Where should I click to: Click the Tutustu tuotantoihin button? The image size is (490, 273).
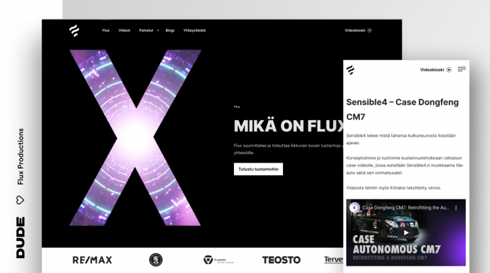tap(258, 169)
